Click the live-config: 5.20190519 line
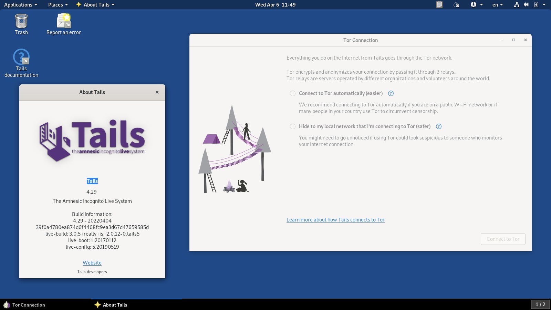The image size is (551, 310). pyautogui.click(x=92, y=247)
